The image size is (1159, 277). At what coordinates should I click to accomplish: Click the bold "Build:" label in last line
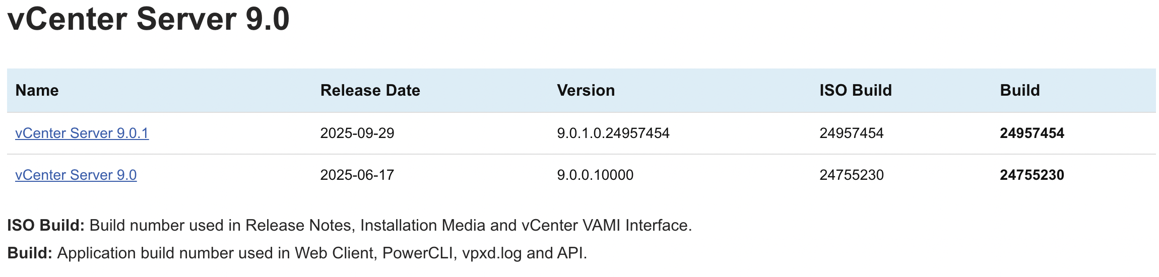point(30,253)
